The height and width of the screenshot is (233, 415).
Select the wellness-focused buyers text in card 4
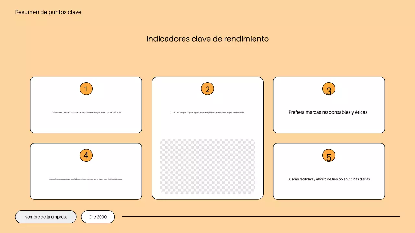pos(86,179)
